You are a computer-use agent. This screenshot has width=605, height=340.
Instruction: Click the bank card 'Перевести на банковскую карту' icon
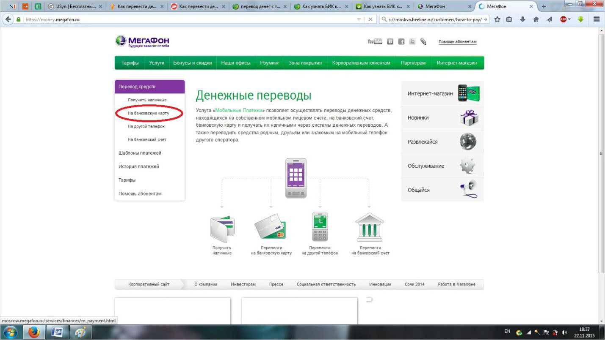(271, 227)
